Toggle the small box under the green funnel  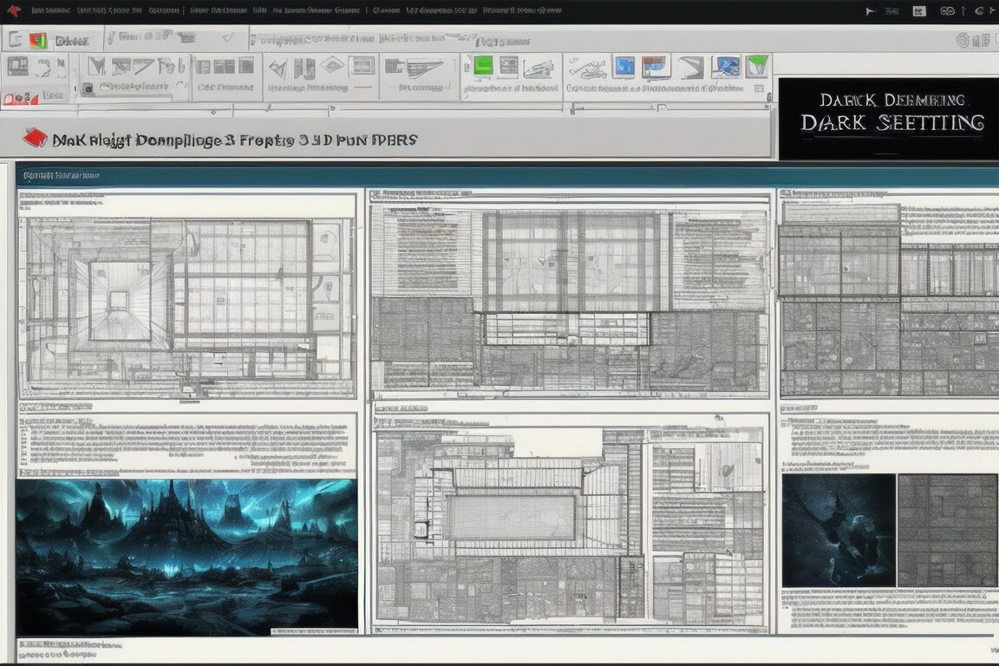(758, 88)
